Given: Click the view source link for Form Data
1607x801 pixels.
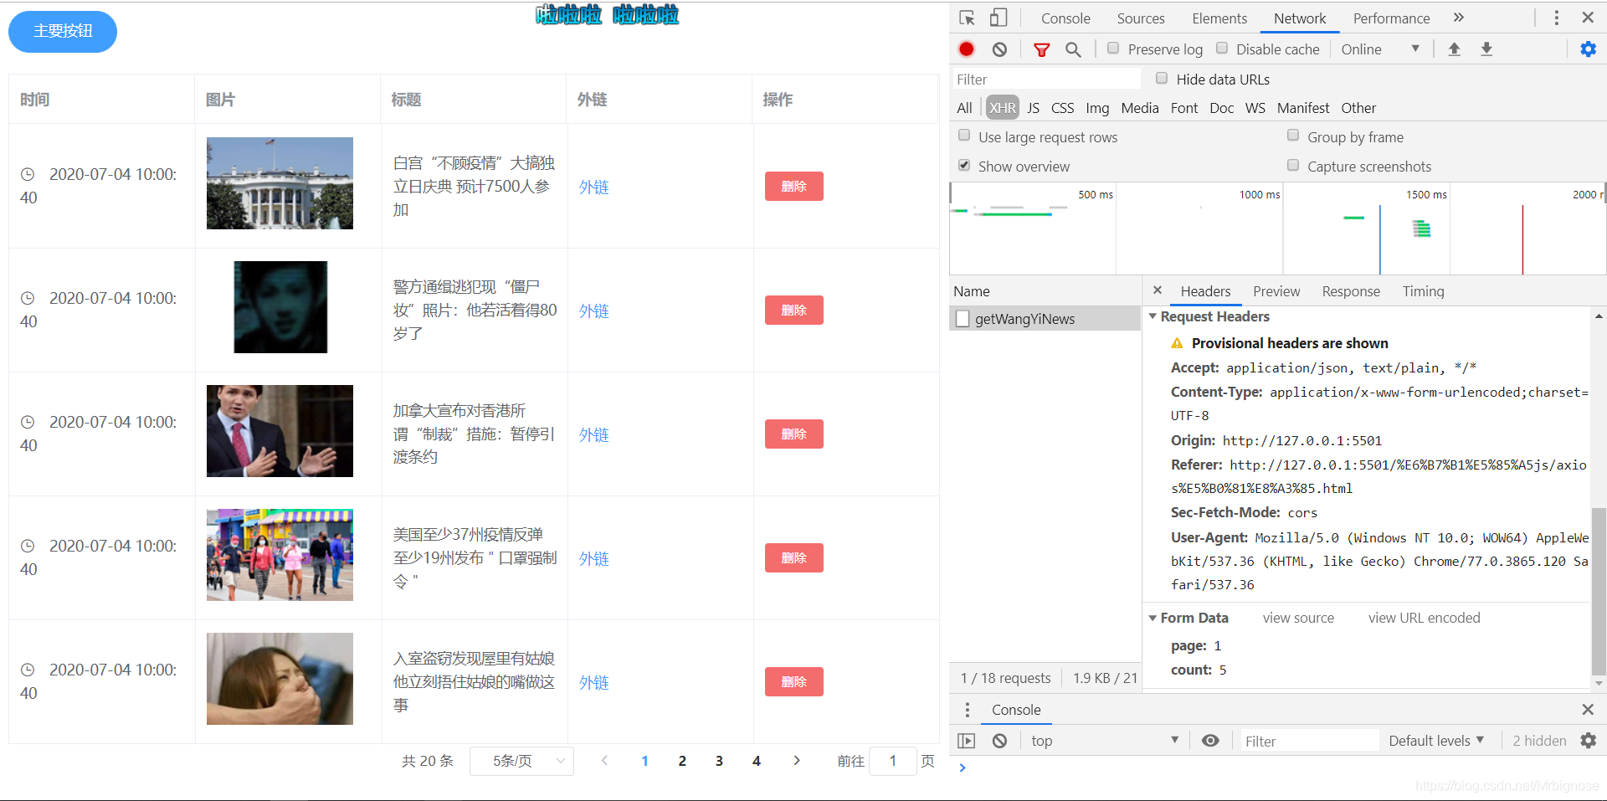Looking at the screenshot, I should (1297, 618).
